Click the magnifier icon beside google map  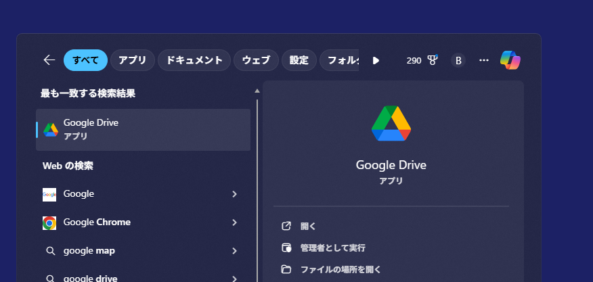pos(49,251)
